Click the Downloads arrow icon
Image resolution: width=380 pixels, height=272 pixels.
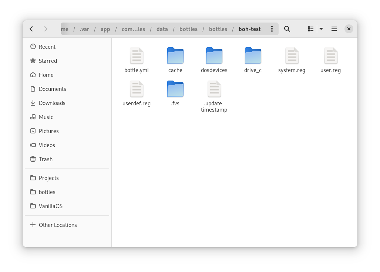tap(33, 103)
